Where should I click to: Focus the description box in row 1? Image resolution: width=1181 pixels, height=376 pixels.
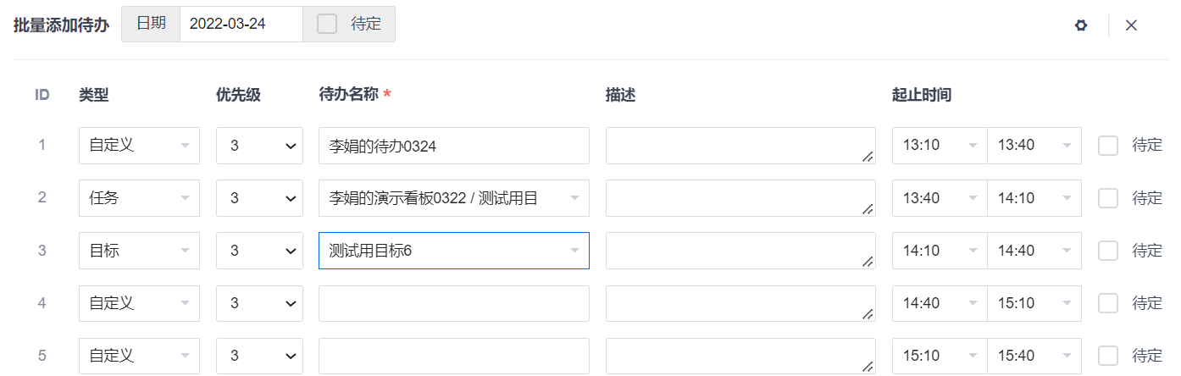click(x=740, y=146)
